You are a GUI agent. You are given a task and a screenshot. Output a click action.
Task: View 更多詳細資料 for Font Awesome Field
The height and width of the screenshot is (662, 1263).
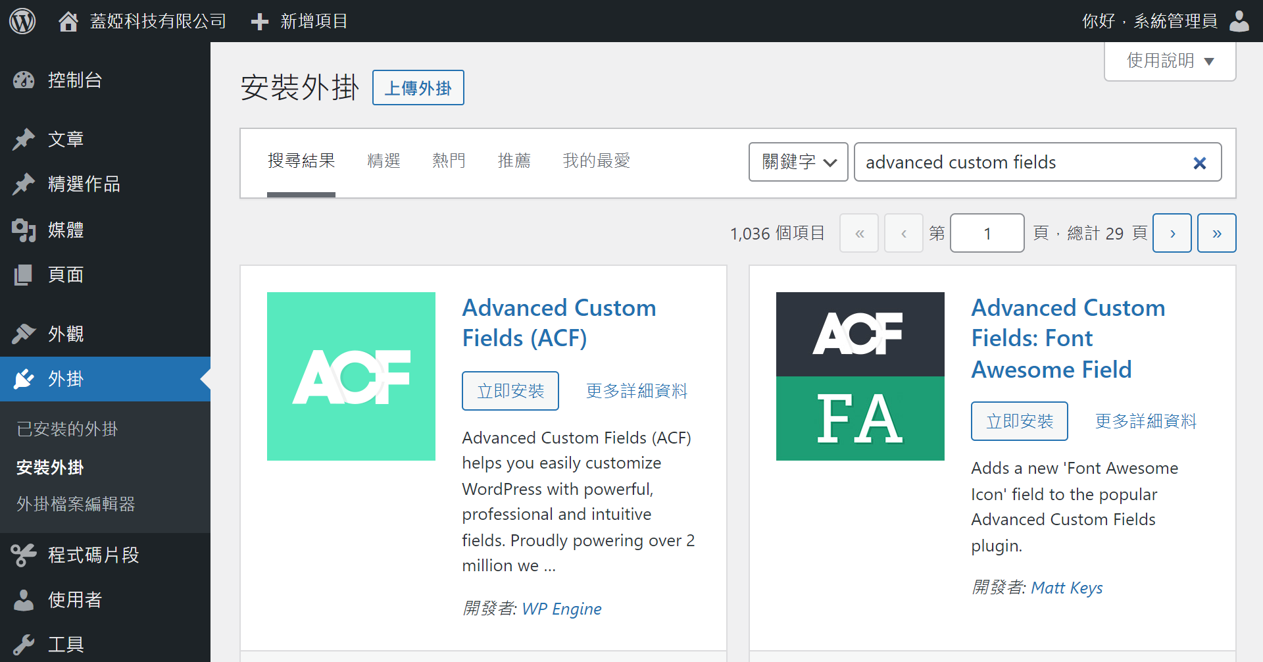click(1146, 421)
